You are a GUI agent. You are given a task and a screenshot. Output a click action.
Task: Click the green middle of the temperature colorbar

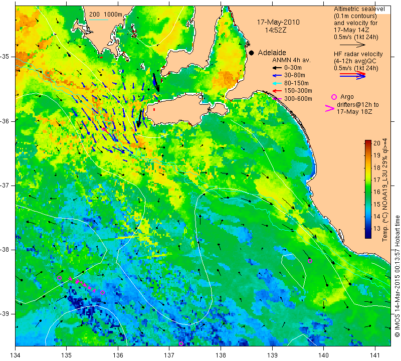(368, 189)
